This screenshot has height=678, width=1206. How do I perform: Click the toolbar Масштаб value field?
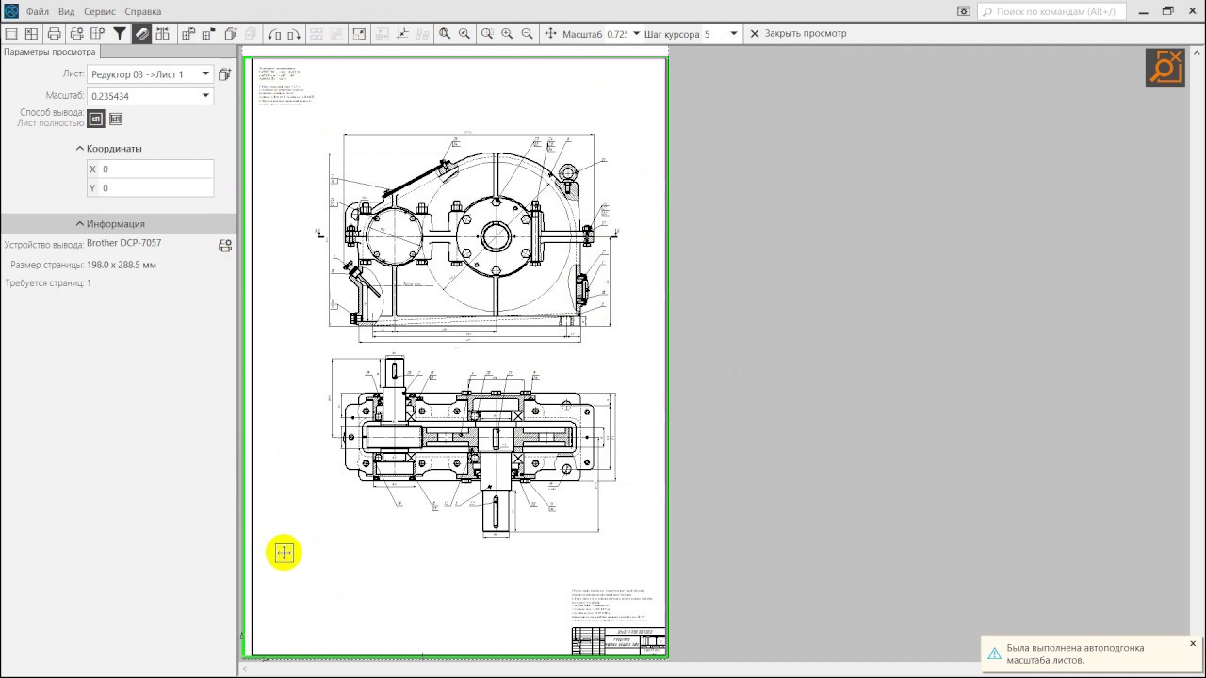click(x=616, y=34)
